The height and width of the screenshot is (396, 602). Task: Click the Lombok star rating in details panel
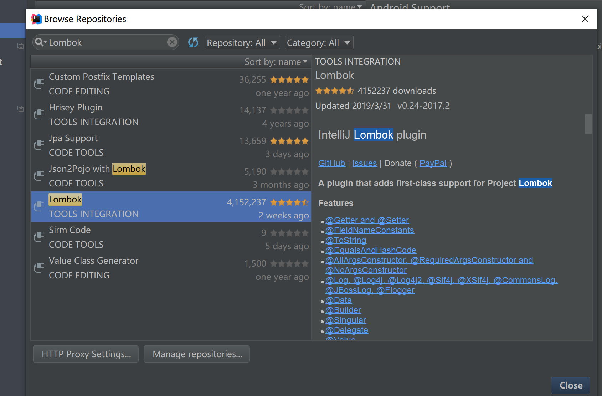334,91
